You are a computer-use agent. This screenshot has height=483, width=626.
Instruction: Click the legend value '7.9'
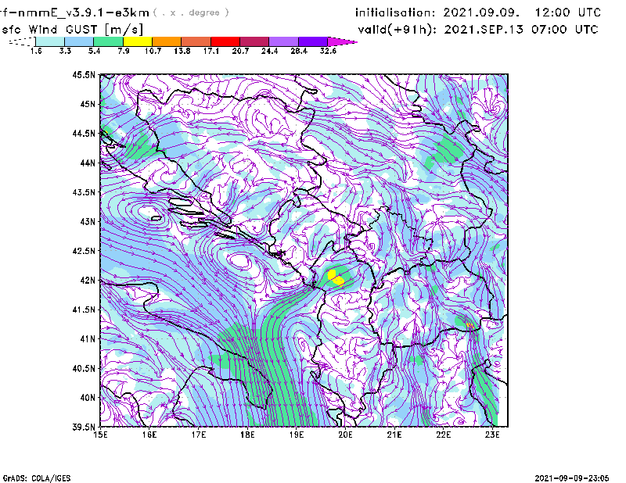click(124, 51)
